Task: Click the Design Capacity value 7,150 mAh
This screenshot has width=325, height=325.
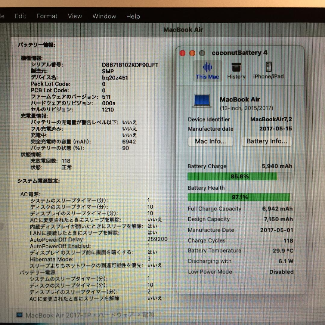Action: click(278, 219)
